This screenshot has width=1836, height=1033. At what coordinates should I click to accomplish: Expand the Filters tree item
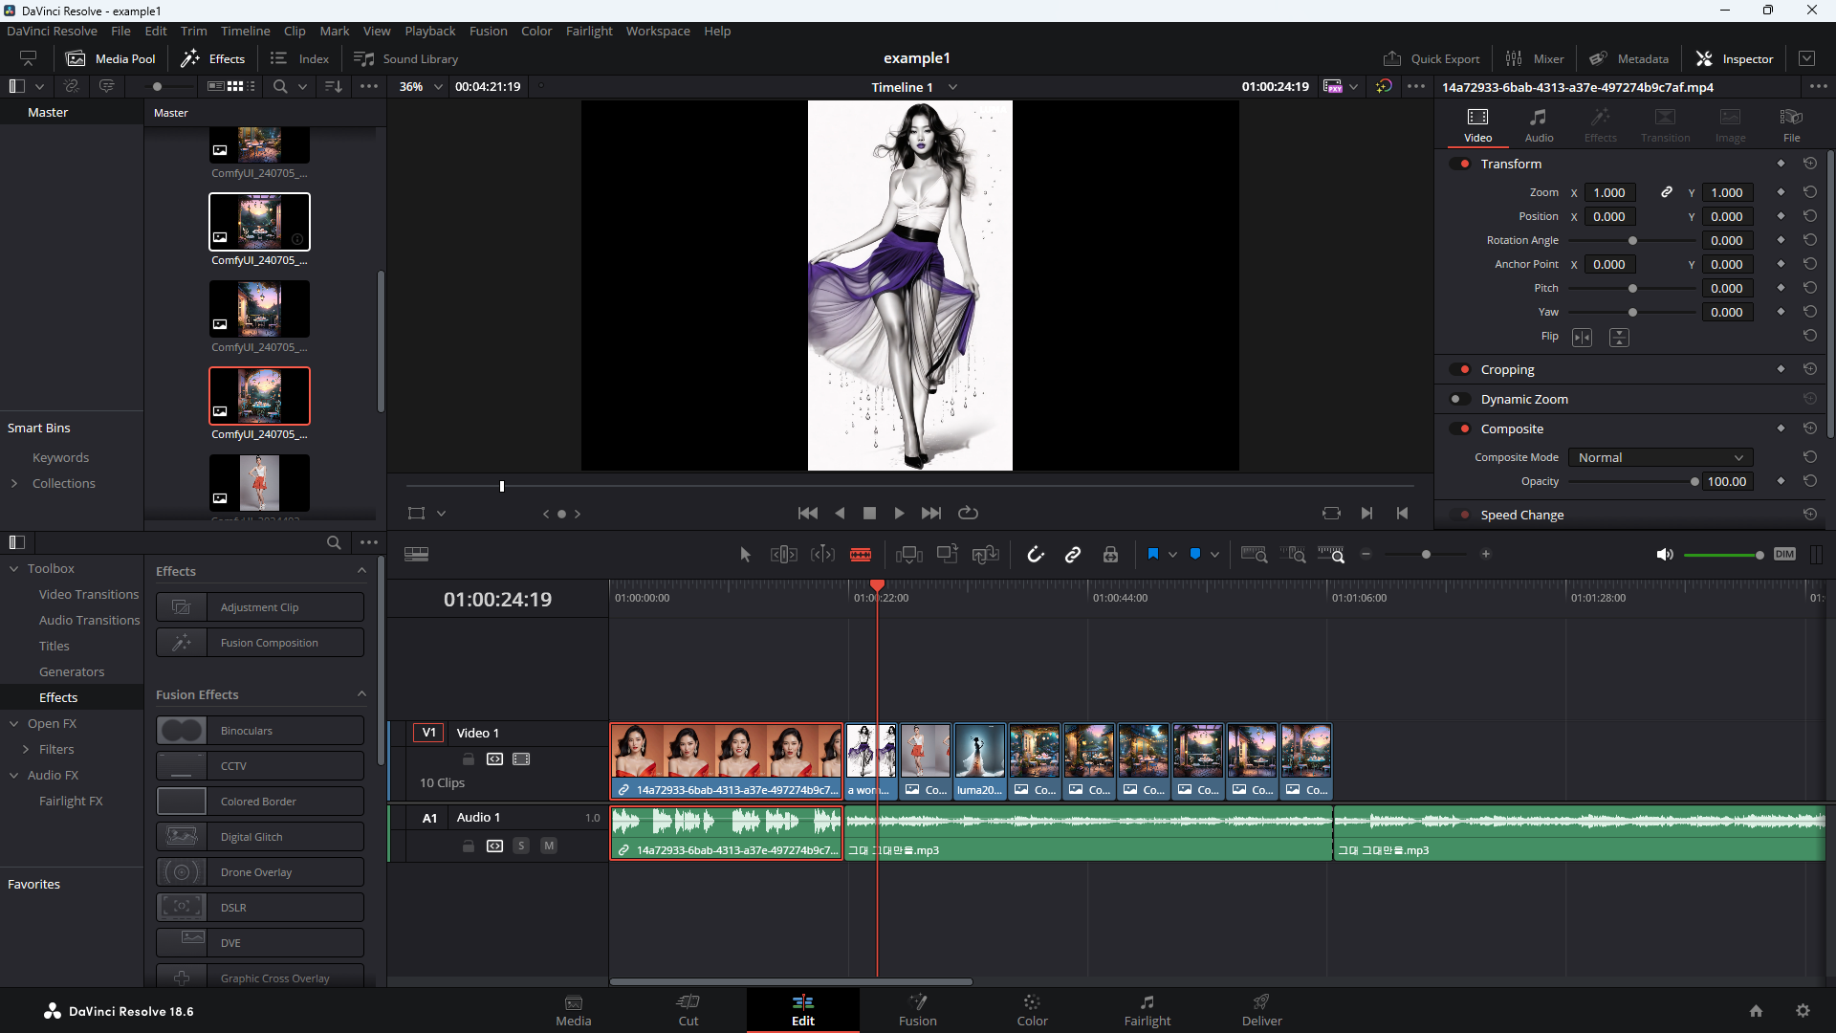coord(26,749)
